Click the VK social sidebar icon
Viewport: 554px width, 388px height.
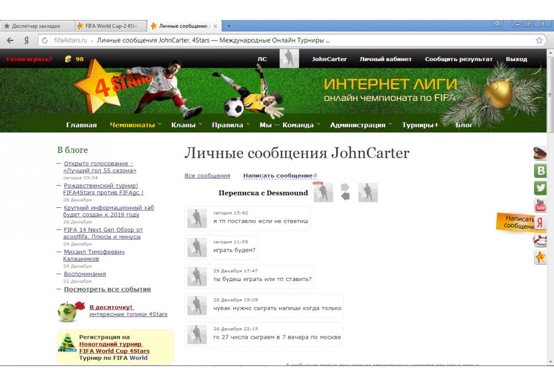point(540,171)
